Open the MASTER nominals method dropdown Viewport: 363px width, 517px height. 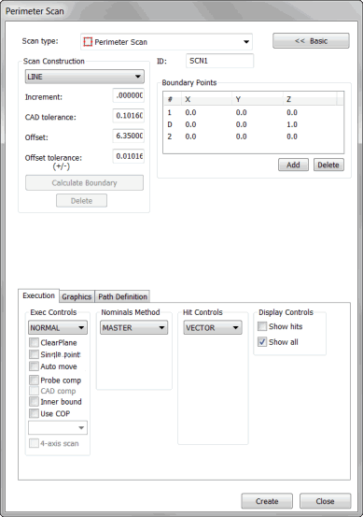pos(133,328)
